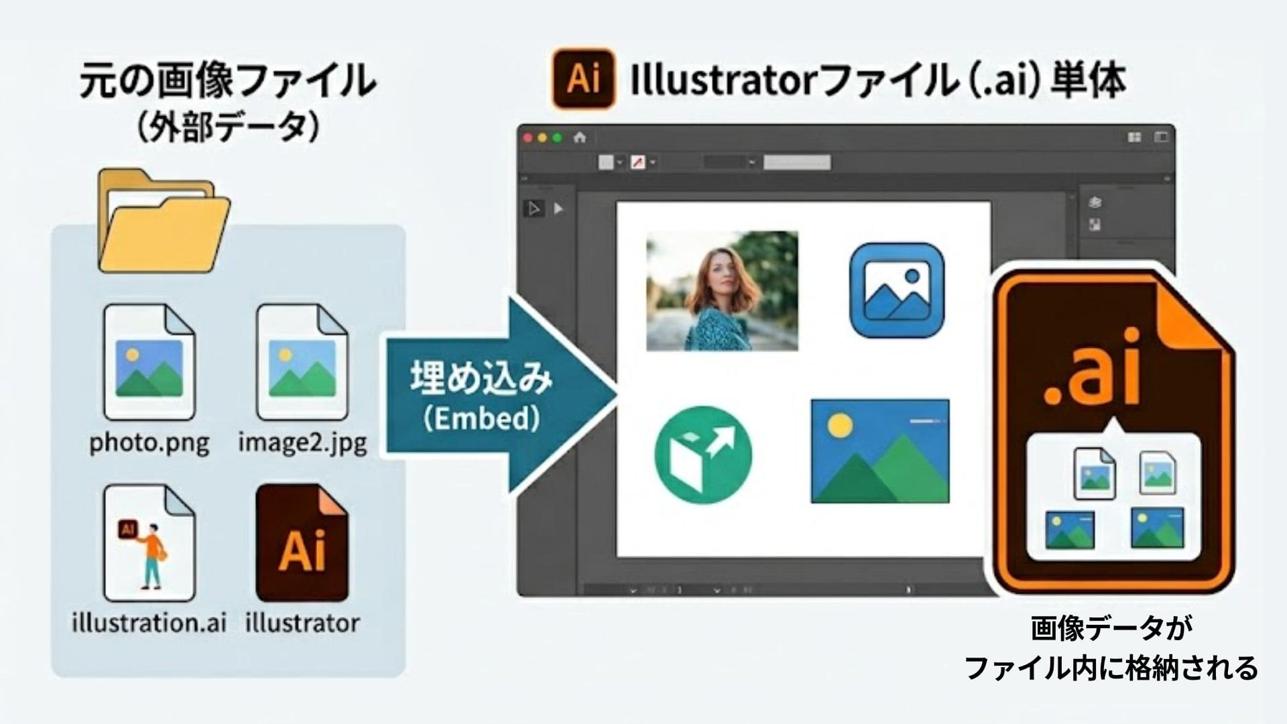Click the upper-left file thumbnail inside the .ai callout
1287x724 pixels.
[x=1095, y=474]
